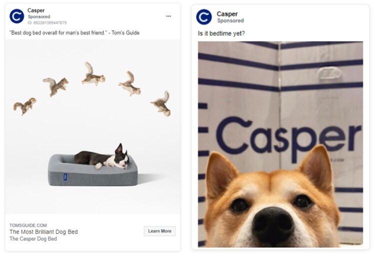Click the 'Is it bedtime yet?' caption
Image resolution: width=375 pixels, height=259 pixels.
pyautogui.click(x=221, y=33)
